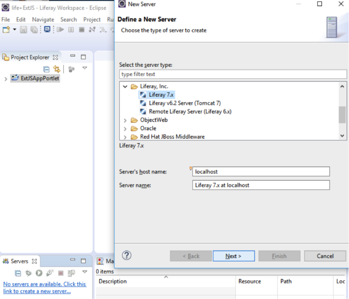
Task: Start server in debug mode icon
Action: (28, 273)
